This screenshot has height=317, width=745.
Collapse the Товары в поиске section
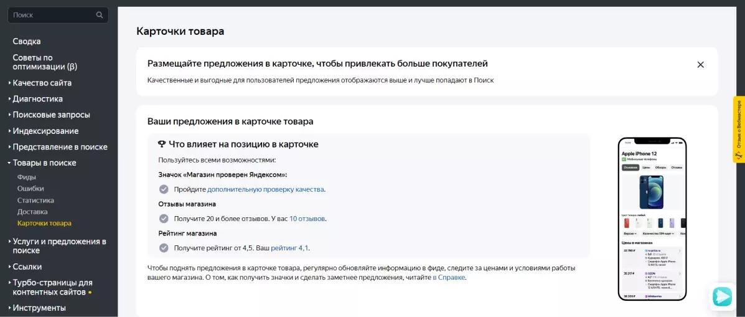[x=44, y=163]
